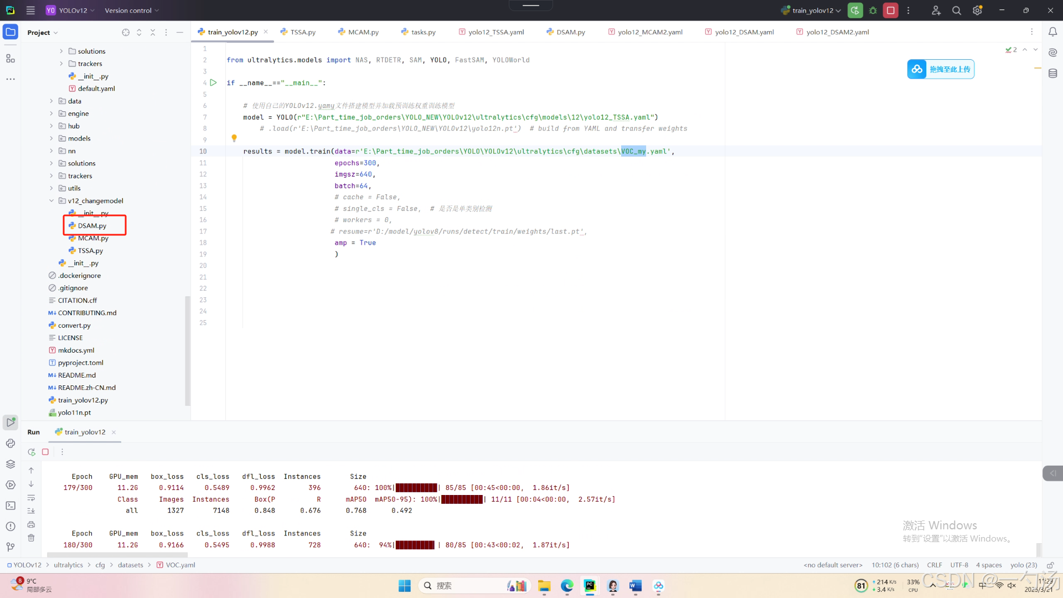Screen dimensions: 1063x598
Task: Toggle the Project tool window button
Action: pyautogui.click(x=11, y=32)
